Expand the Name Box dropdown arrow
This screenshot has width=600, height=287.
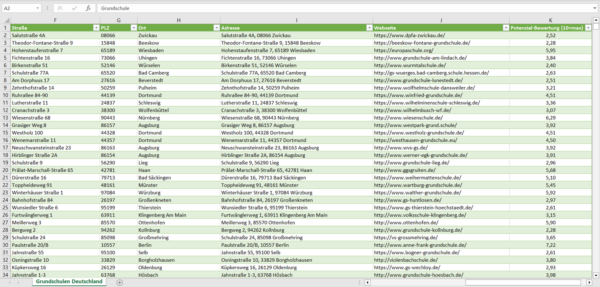pyautogui.click(x=37, y=8)
